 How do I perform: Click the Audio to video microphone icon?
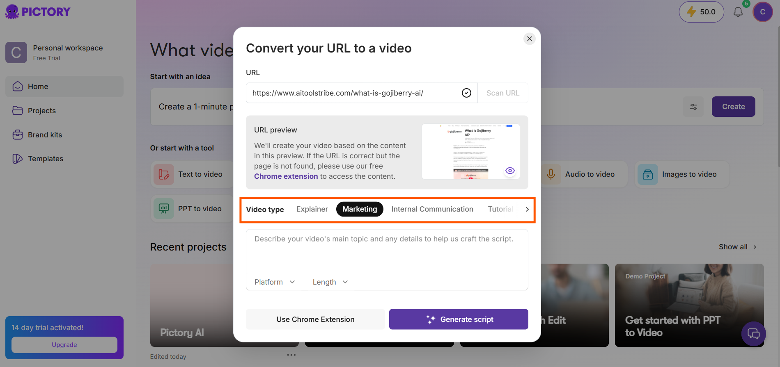coord(551,174)
